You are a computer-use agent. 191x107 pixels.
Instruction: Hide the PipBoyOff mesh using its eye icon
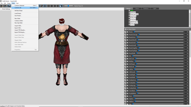129,18
